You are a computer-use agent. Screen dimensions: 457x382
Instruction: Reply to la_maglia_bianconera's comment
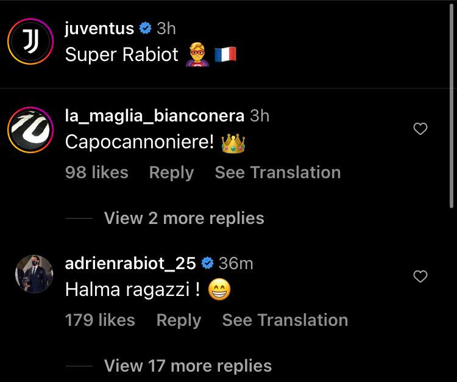171,173
